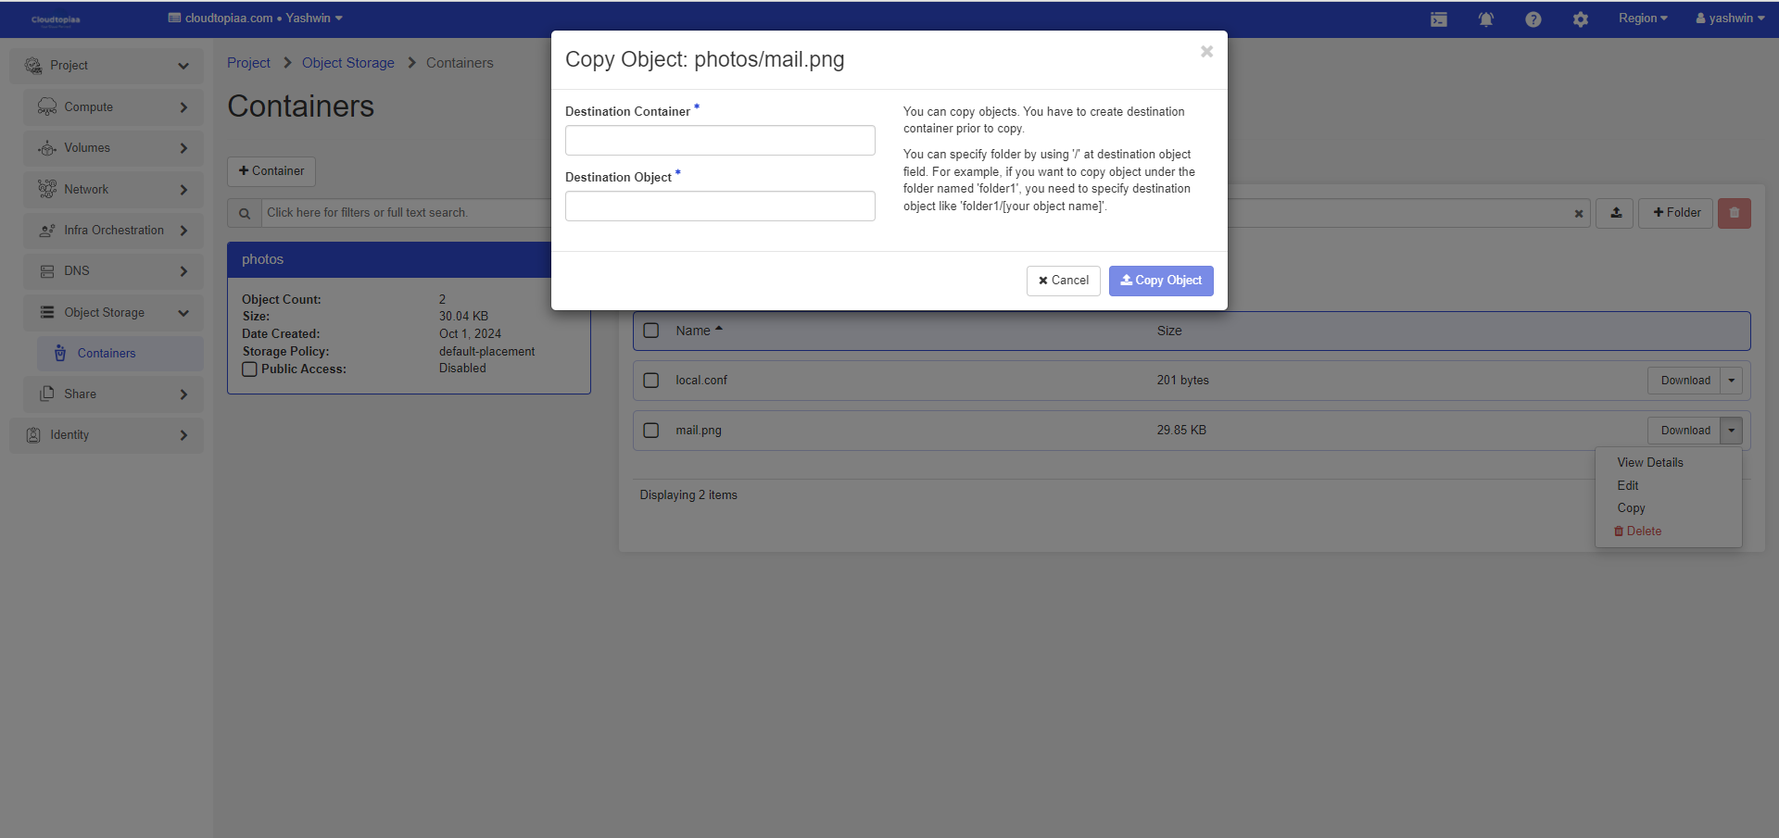
Task: Click the terminal console icon in header
Action: (x=1438, y=19)
